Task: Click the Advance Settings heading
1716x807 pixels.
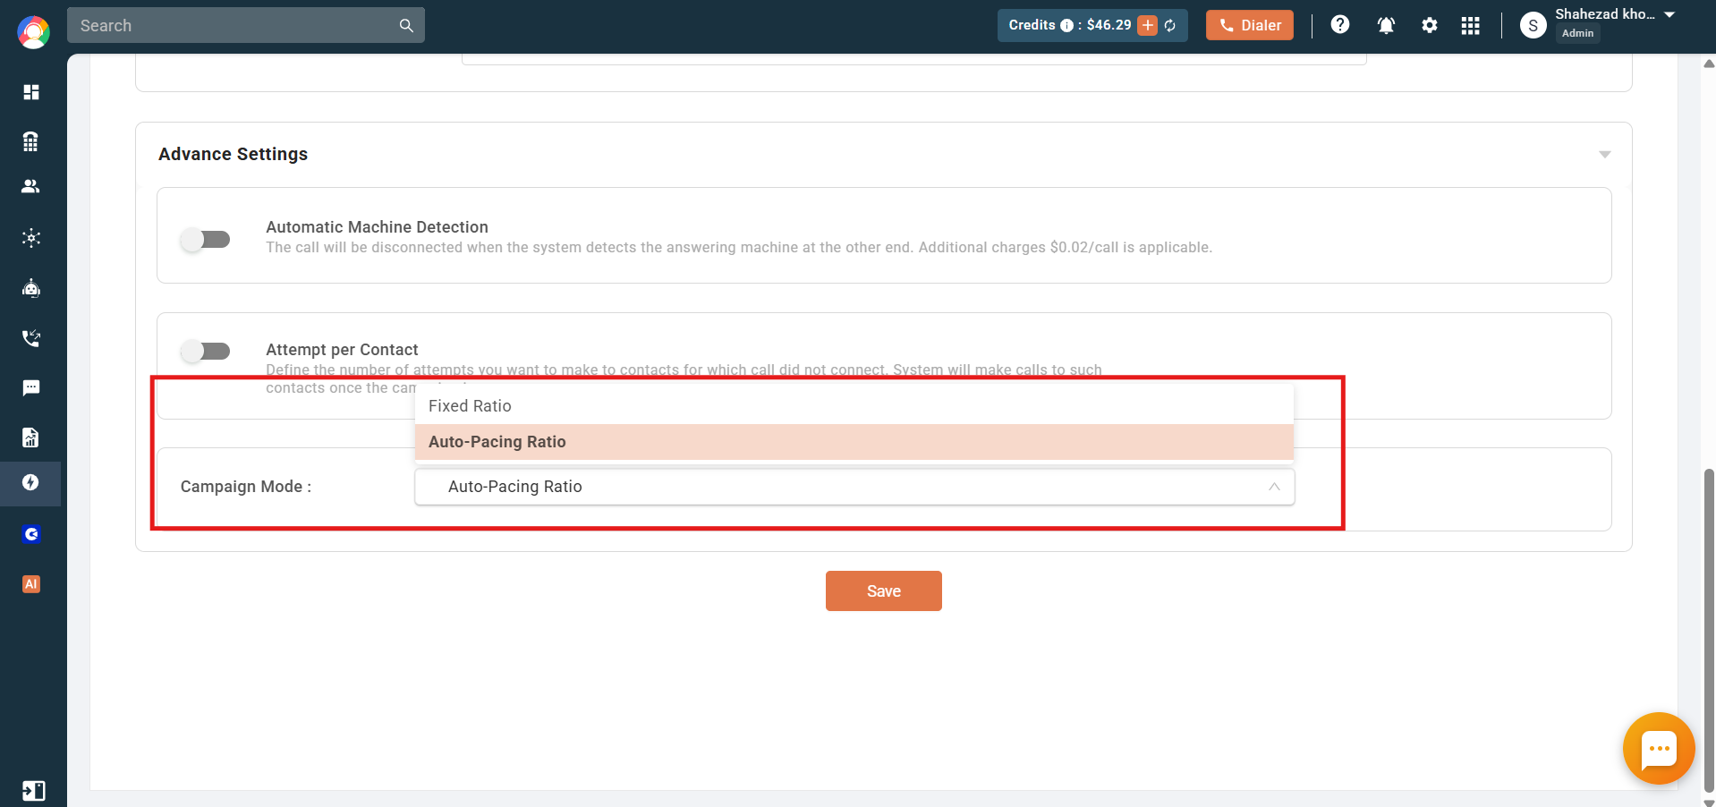Action: [233, 154]
